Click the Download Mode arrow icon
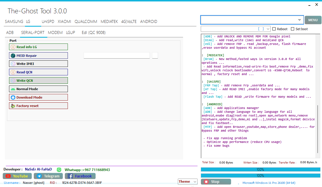 point(13,97)
